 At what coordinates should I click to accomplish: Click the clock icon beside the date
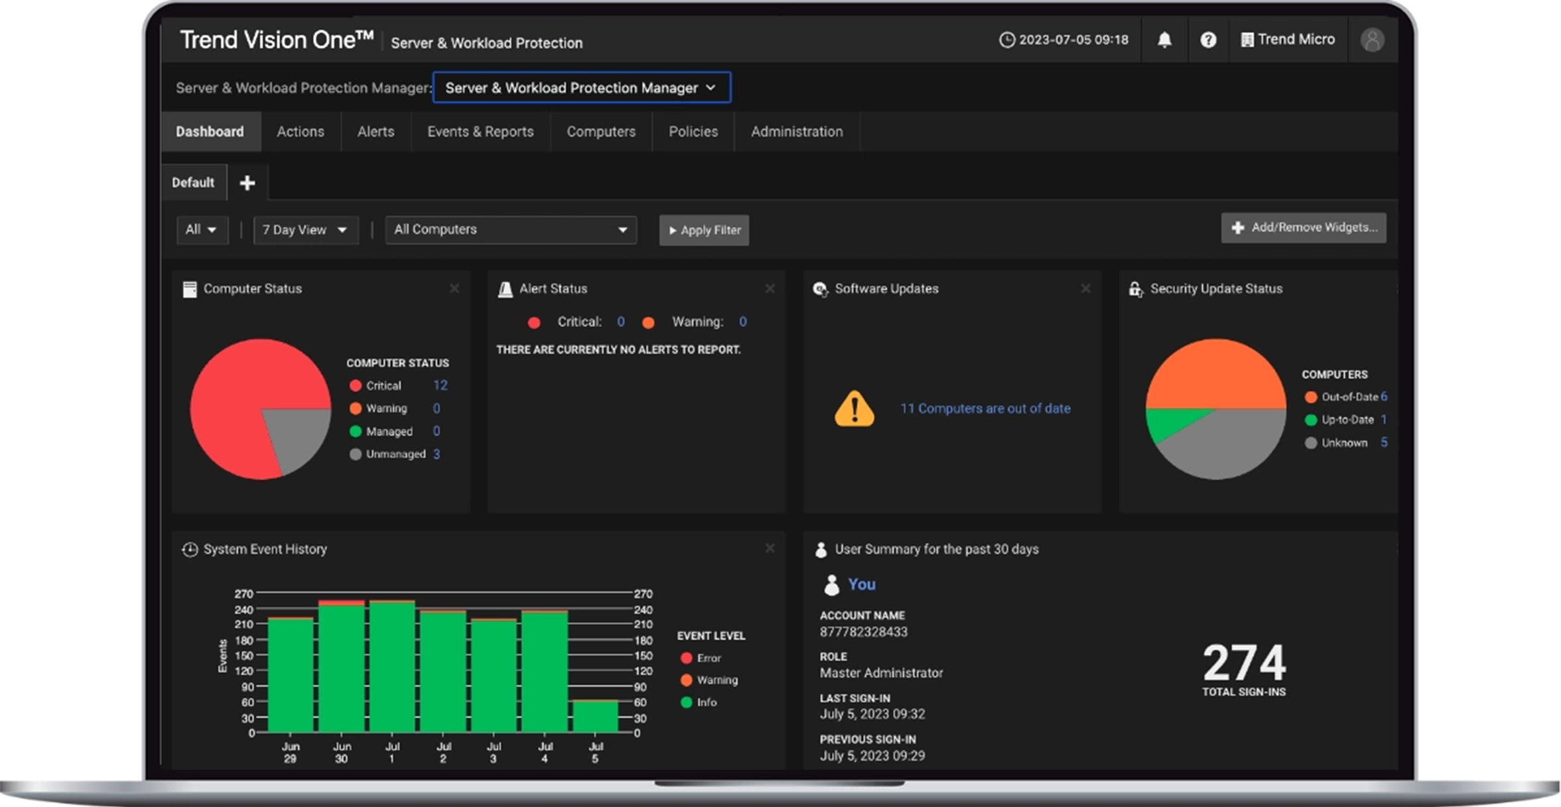point(1006,40)
